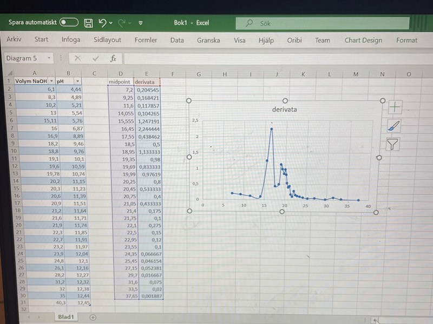Viewport: 433px width, 324px height.
Task: Click the Enter checkmark in formula bar
Action: (96, 58)
